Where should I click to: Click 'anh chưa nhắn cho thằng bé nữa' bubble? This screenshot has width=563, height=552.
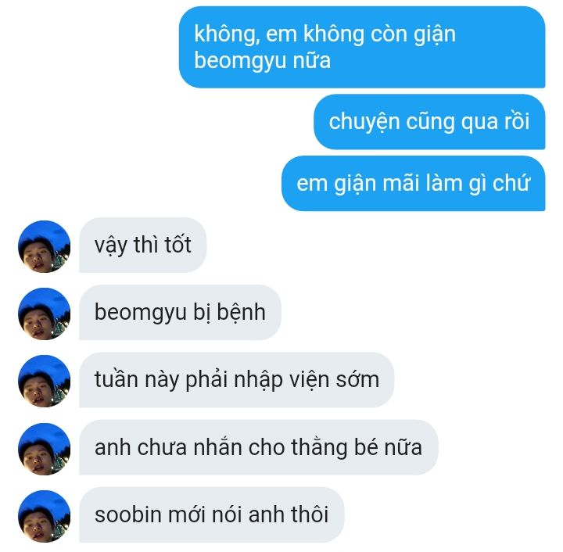coord(259,447)
